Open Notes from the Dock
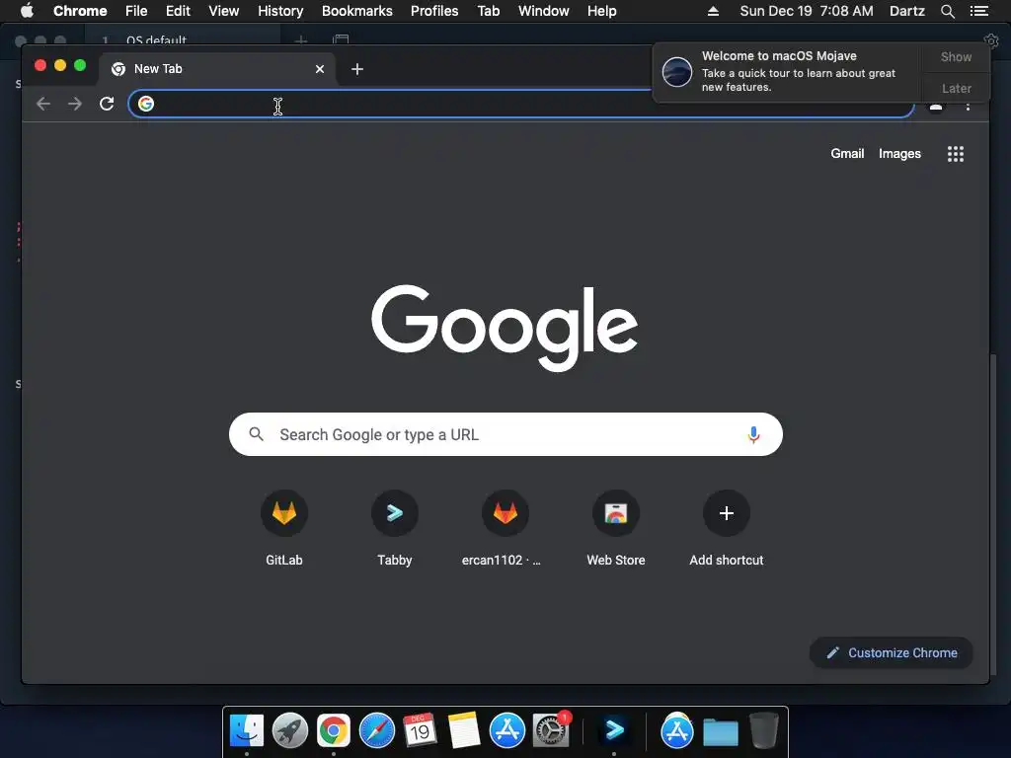This screenshot has height=758, width=1011. [464, 731]
